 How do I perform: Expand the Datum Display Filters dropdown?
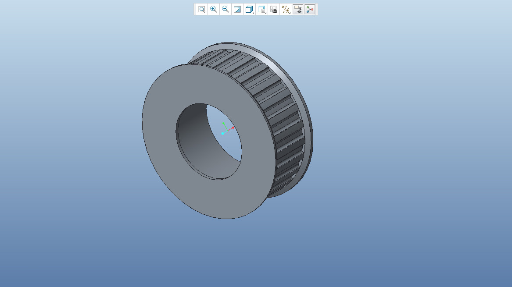(286, 10)
